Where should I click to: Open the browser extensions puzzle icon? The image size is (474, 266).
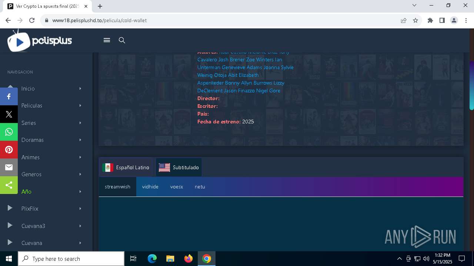click(x=430, y=20)
